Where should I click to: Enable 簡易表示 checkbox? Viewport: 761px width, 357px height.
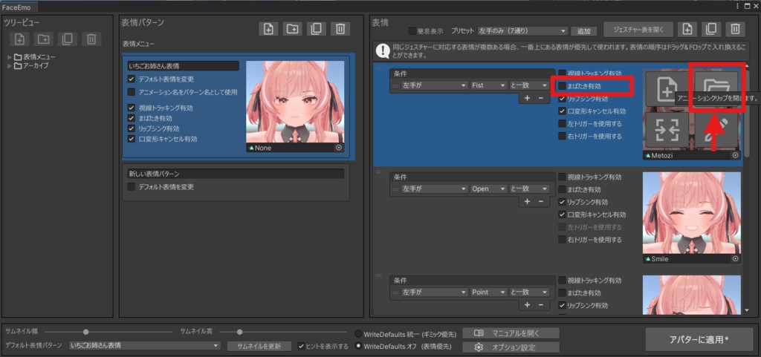click(412, 31)
